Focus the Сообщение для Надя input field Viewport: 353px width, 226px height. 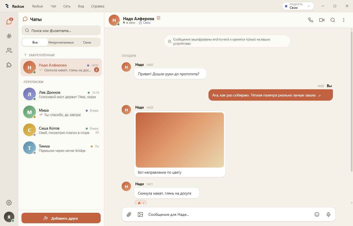pos(228,214)
